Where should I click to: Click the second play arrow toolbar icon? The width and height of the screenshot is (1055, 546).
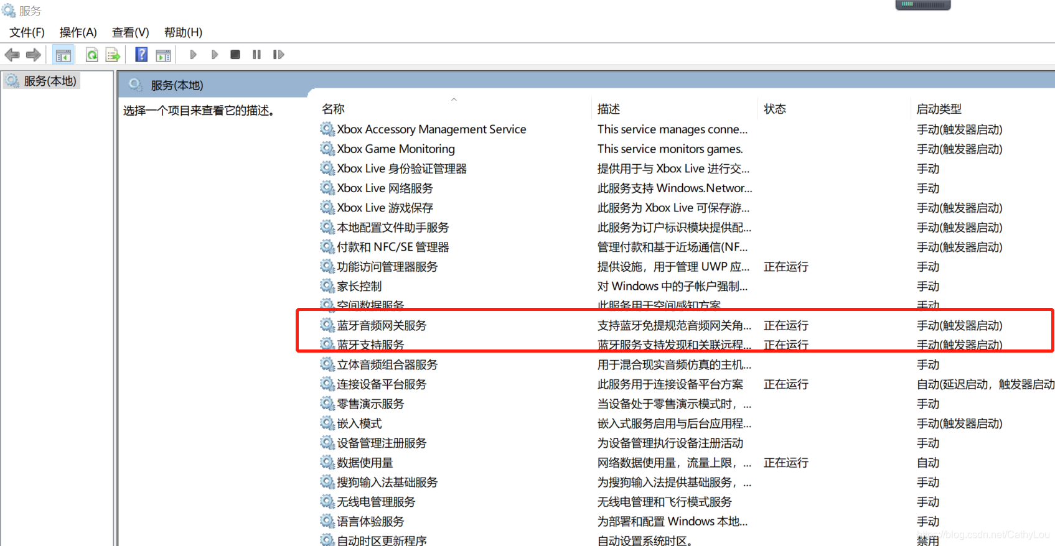click(215, 55)
